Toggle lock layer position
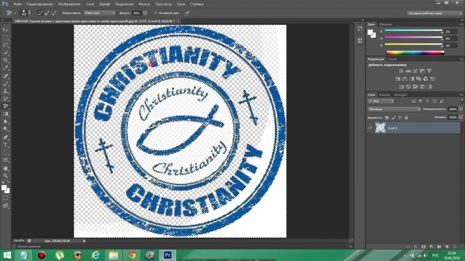This screenshot has width=465, height=261. tap(400, 118)
